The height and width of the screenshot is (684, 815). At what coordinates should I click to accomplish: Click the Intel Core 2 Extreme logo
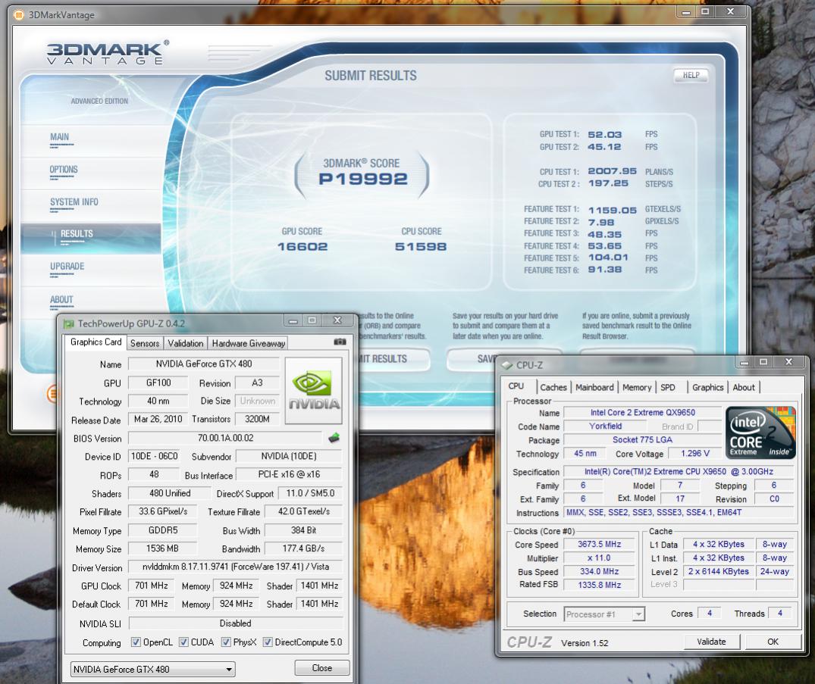tap(760, 432)
